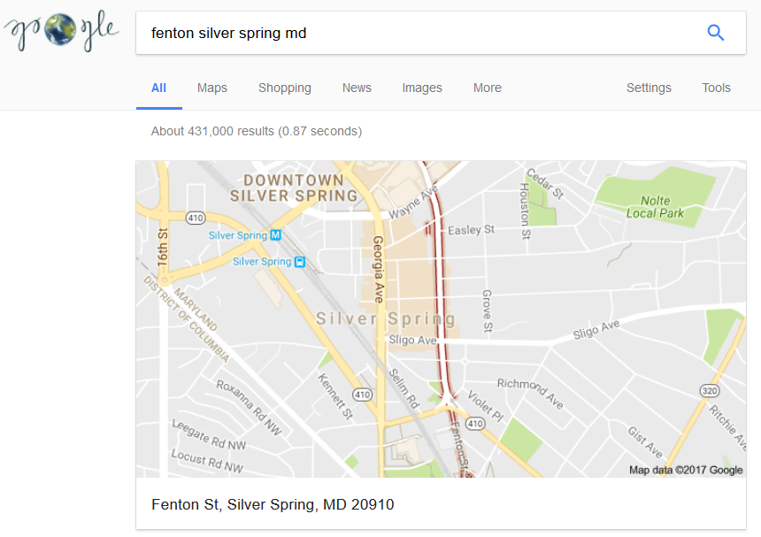Click the Silver Spring train station icon

point(299,262)
